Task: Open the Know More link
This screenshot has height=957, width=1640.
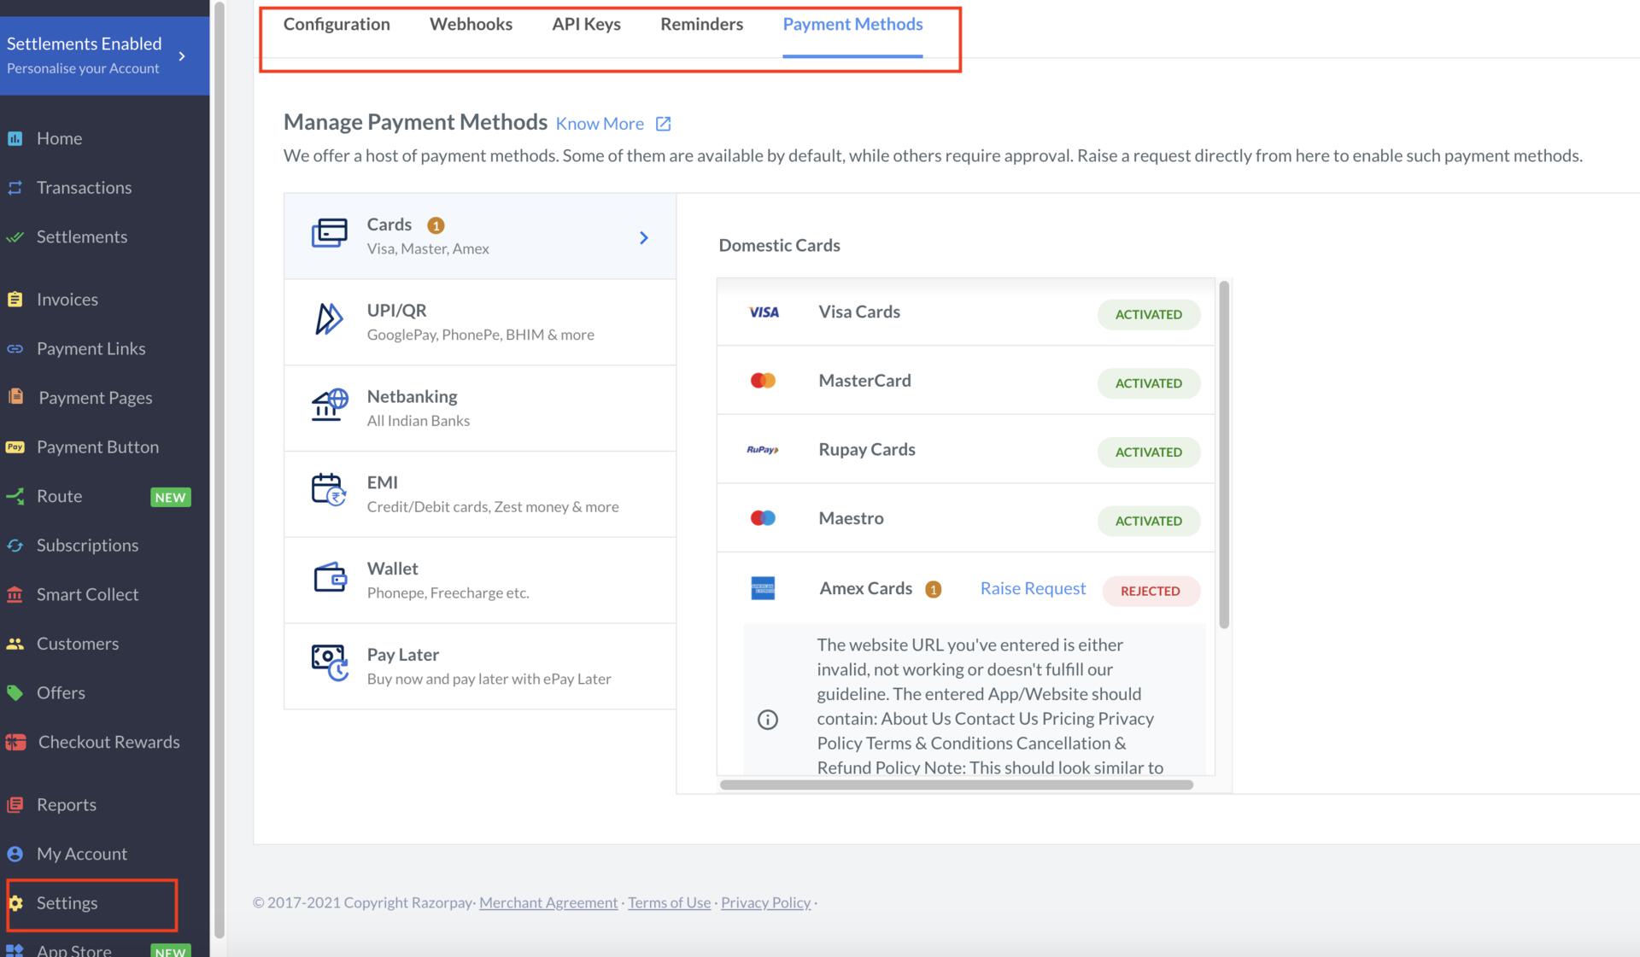Action: tap(600, 124)
